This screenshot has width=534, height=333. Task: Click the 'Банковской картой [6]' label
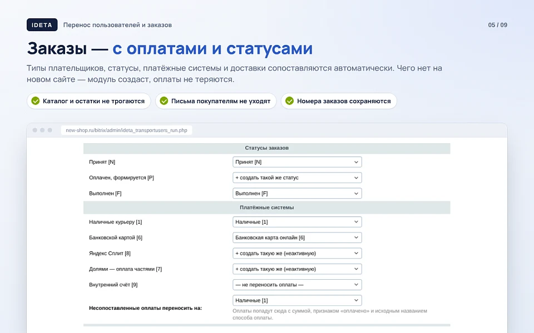coord(116,238)
